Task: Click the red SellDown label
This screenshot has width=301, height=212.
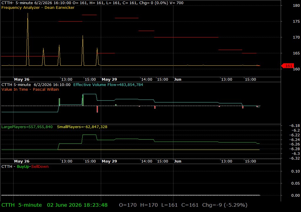Action: [40, 167]
